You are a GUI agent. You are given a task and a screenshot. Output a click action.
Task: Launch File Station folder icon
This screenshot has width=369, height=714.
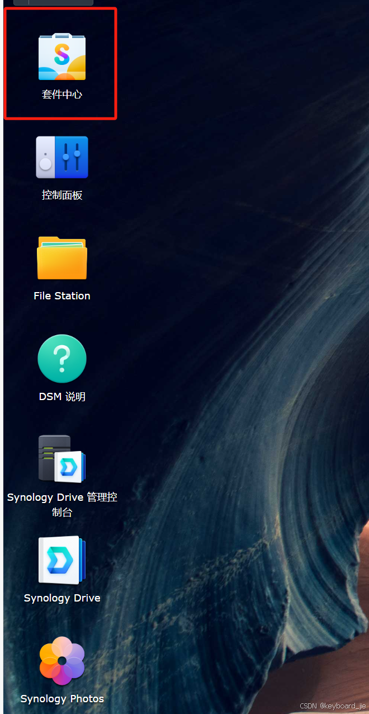coord(62,257)
